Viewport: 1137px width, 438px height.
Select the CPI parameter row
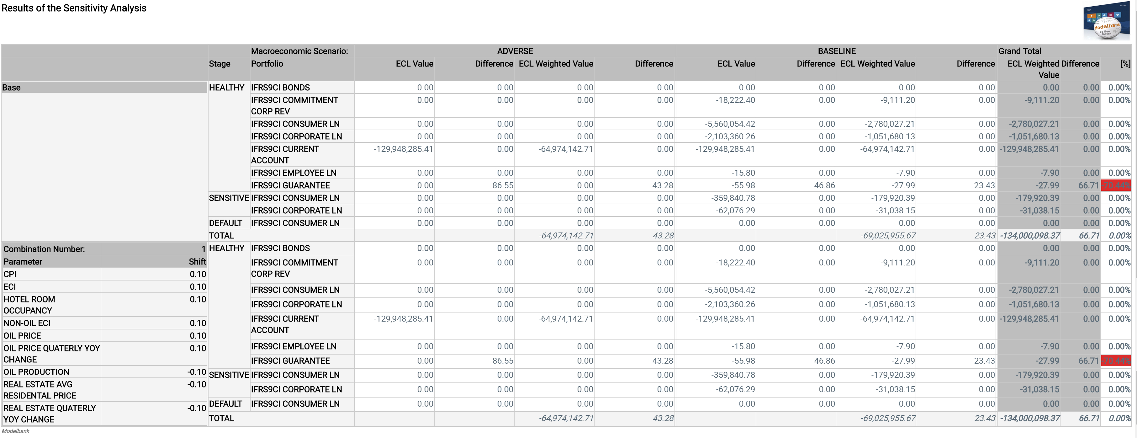pyautogui.click(x=10, y=274)
